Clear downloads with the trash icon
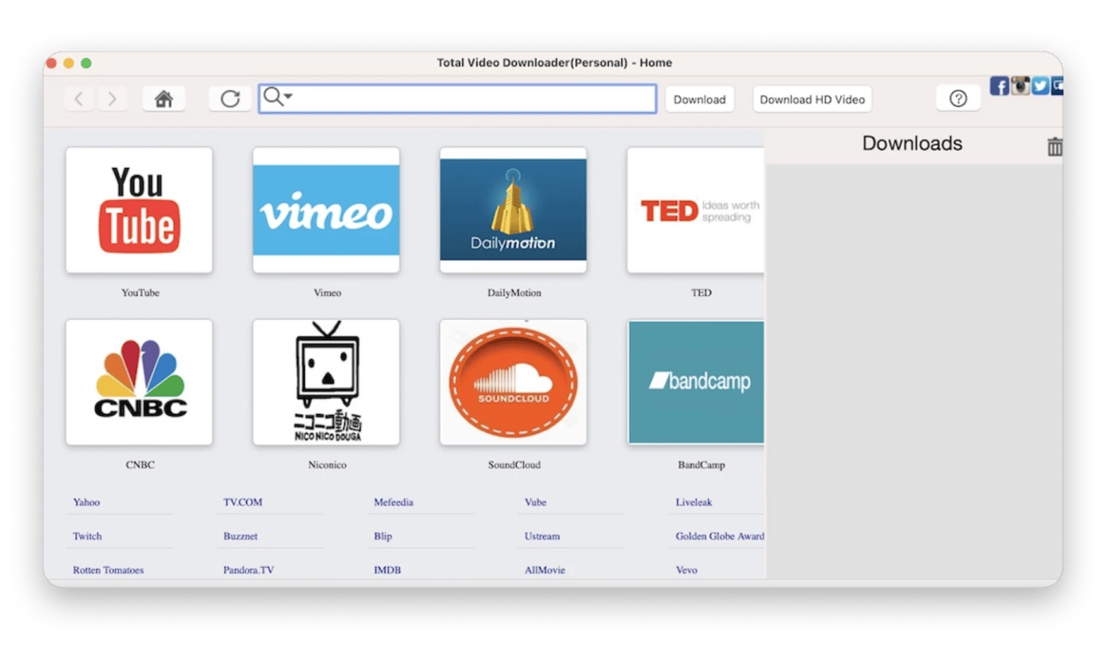 [x=1054, y=147]
